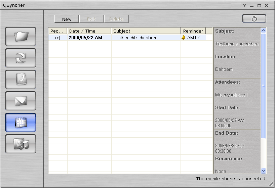The width and height of the screenshot is (275, 188).
Task: Click the reminder bell icon
Action: [x=183, y=38]
